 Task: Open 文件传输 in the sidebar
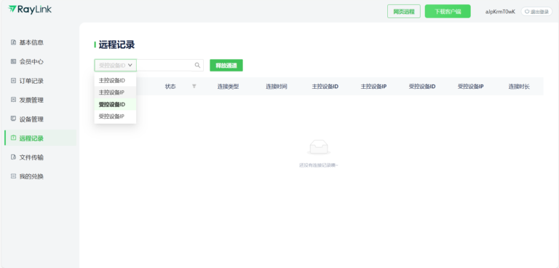coord(40,157)
